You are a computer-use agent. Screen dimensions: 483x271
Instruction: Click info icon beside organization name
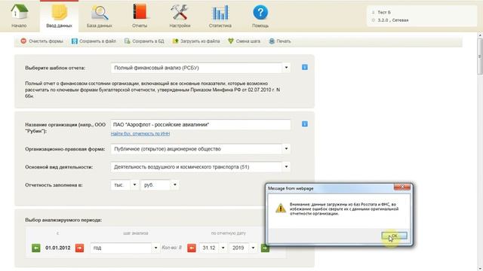coord(305,124)
